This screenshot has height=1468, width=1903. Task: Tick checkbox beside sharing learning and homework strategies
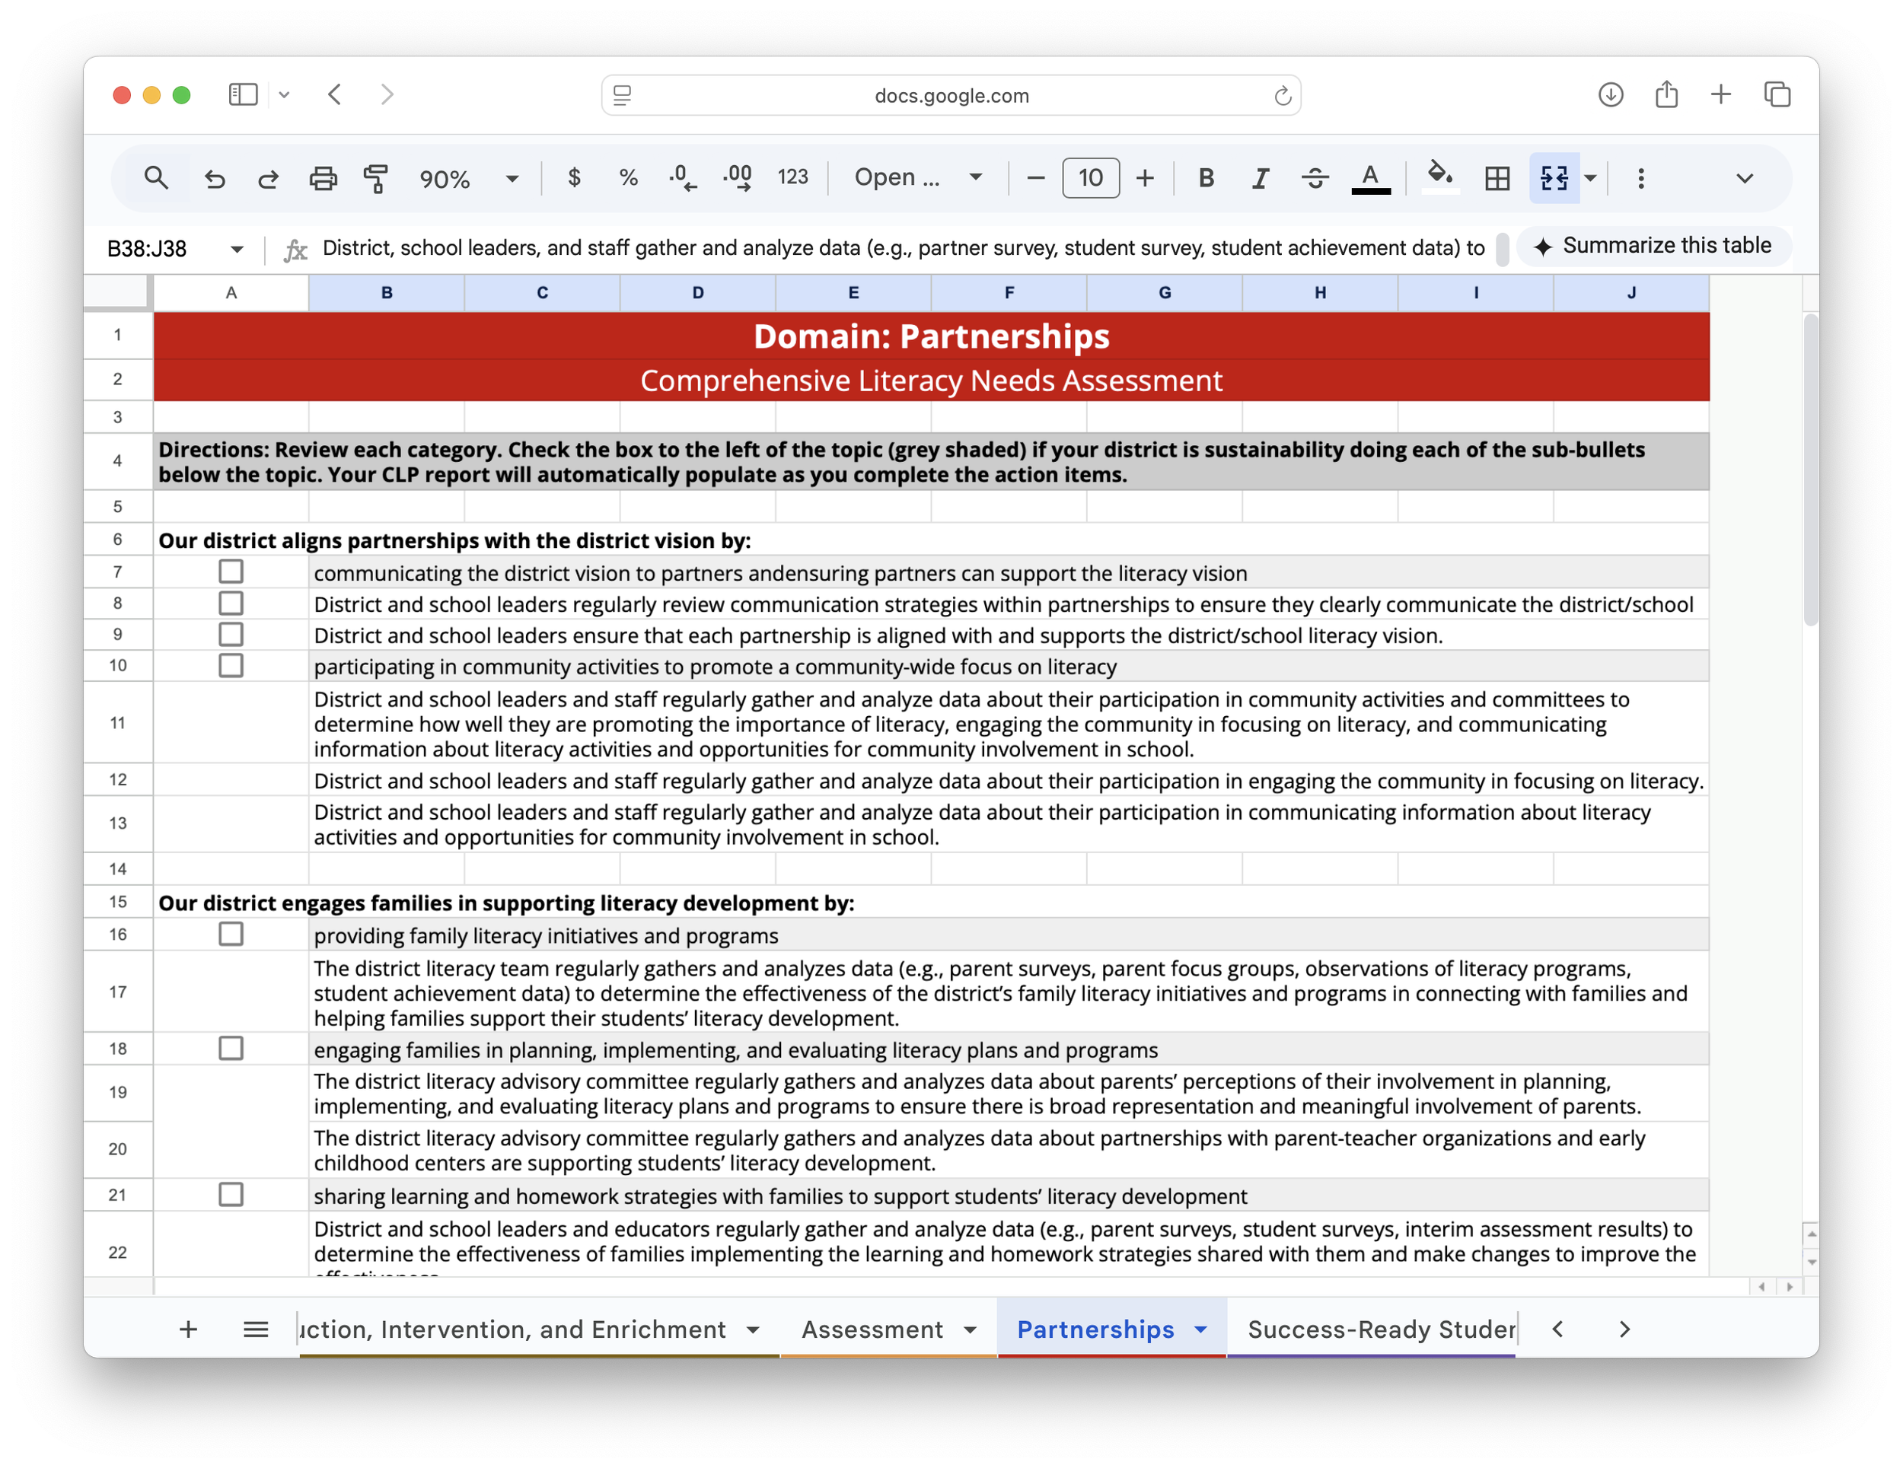231,1195
